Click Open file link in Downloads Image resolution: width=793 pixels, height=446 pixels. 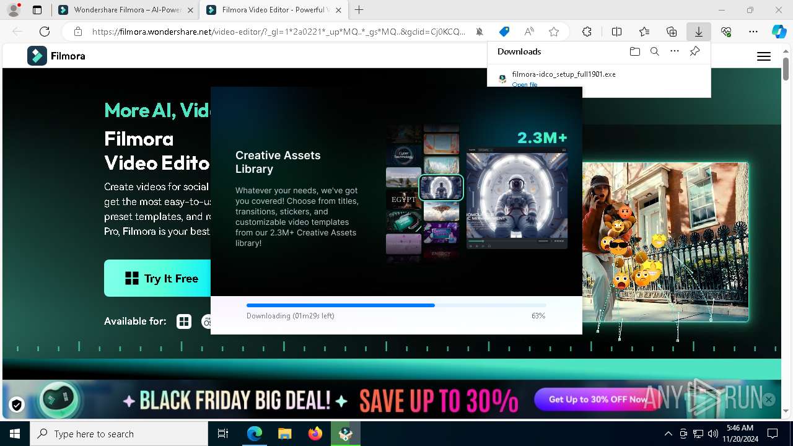click(525, 84)
